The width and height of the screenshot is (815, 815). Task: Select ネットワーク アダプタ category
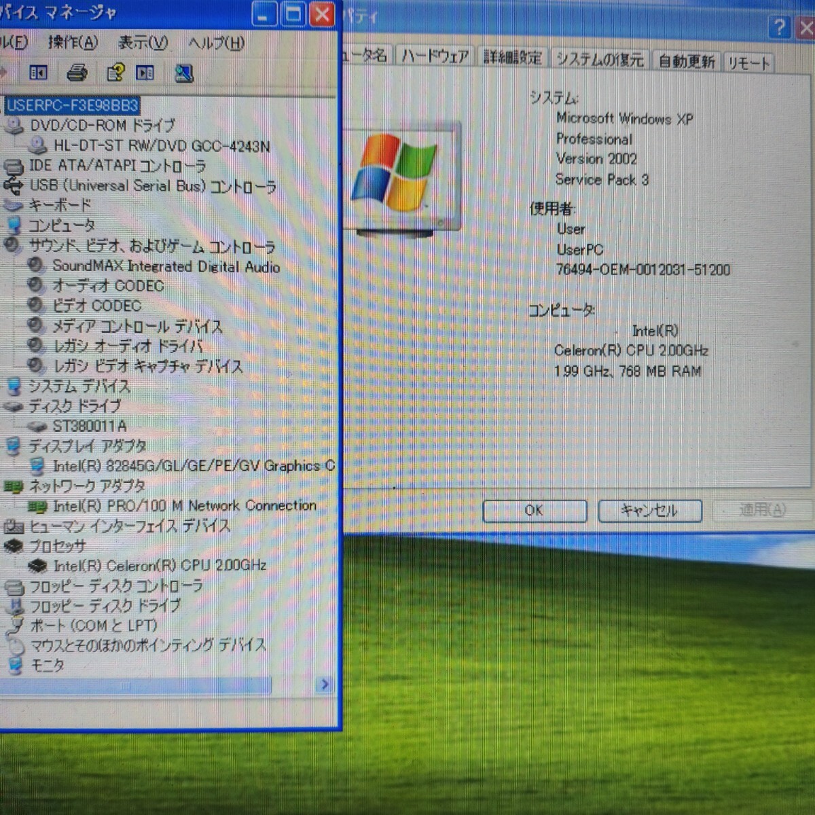(87, 486)
